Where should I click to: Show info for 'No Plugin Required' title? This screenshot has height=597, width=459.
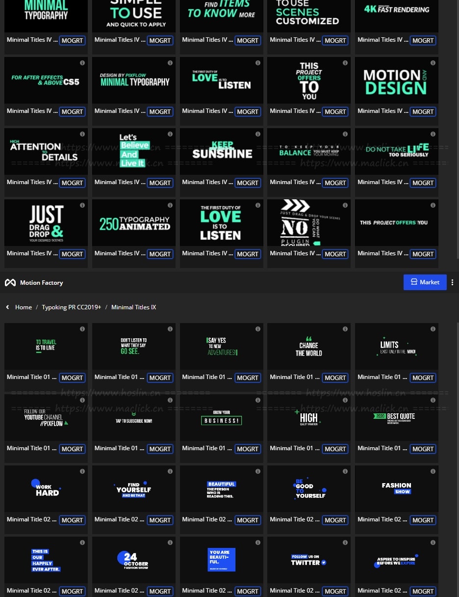(345, 205)
